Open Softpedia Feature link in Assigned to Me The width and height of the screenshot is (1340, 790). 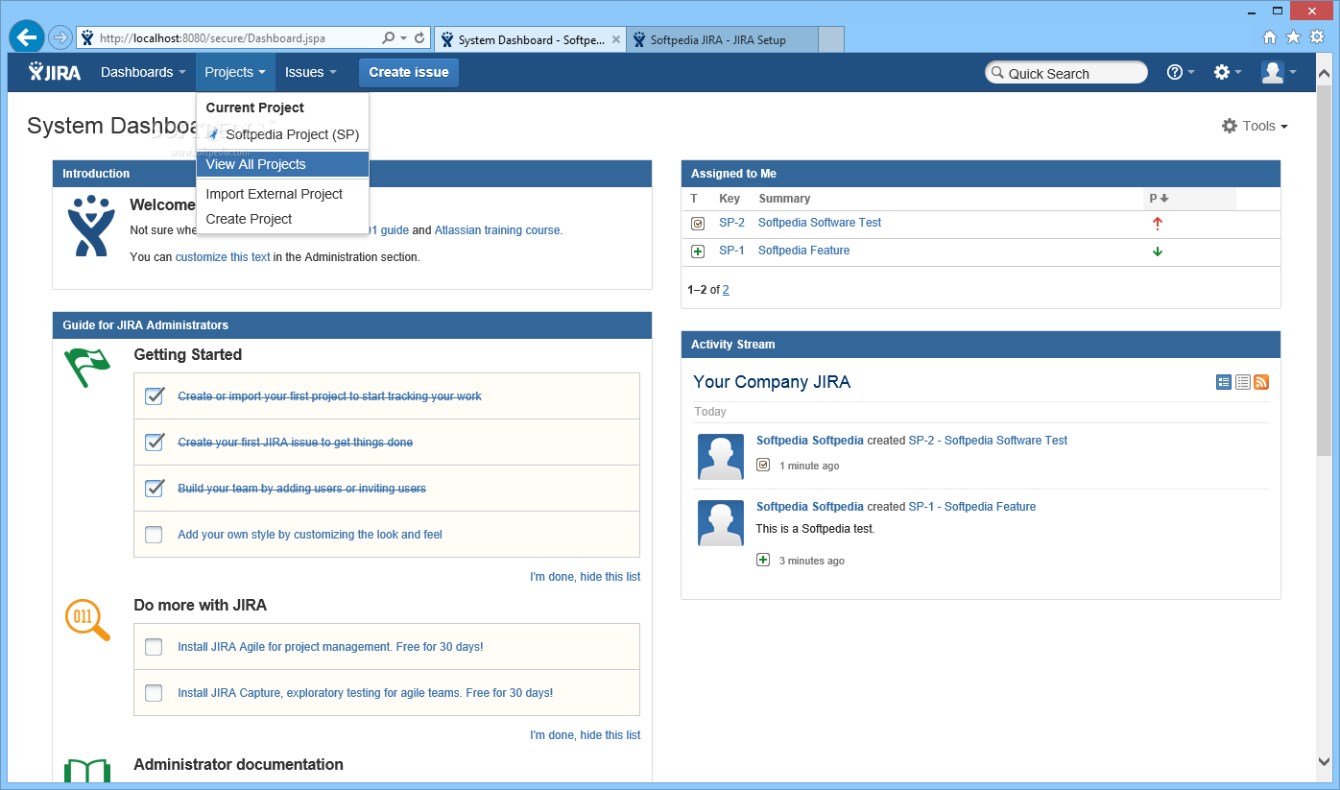click(803, 251)
